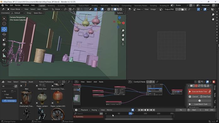Open the Drag Select Box dropdown

(38, 13)
